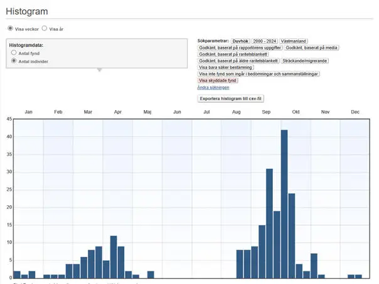
Task: Open the 'Ändra sökningen' link
Action: pyautogui.click(x=213, y=88)
